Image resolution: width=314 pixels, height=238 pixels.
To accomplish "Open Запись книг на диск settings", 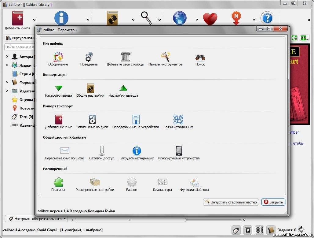I will (x=92, y=122).
